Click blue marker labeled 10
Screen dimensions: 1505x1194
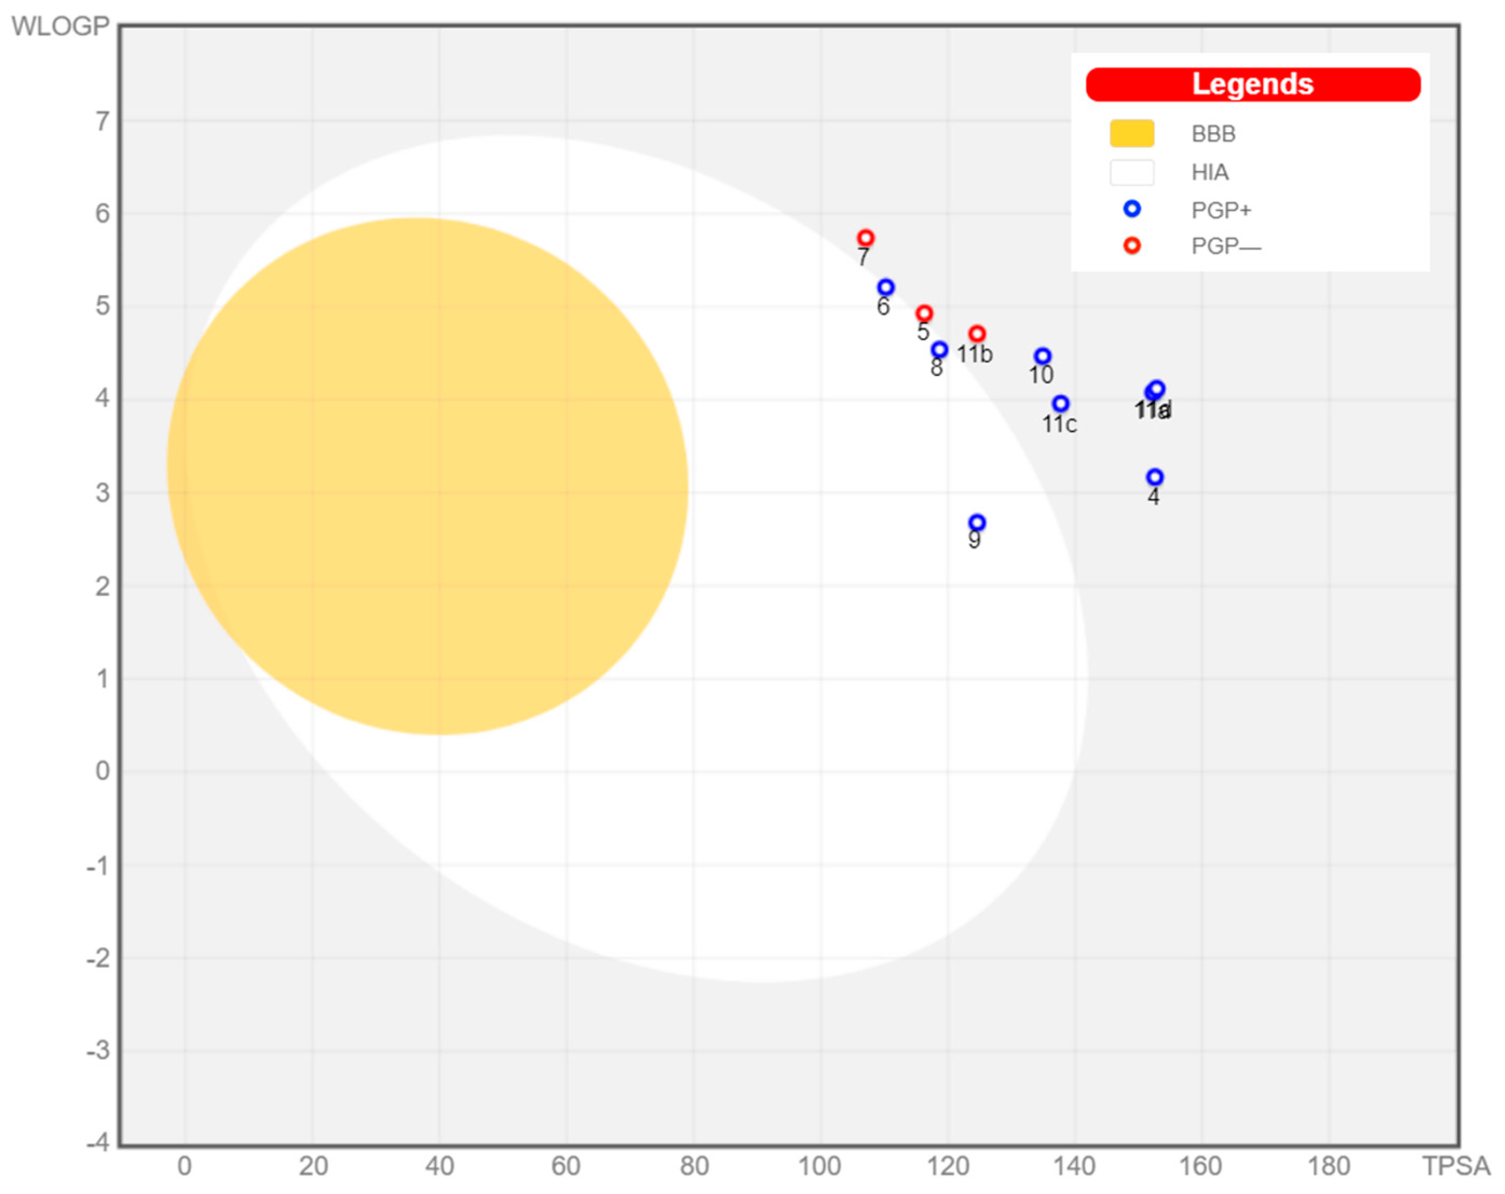click(1042, 356)
